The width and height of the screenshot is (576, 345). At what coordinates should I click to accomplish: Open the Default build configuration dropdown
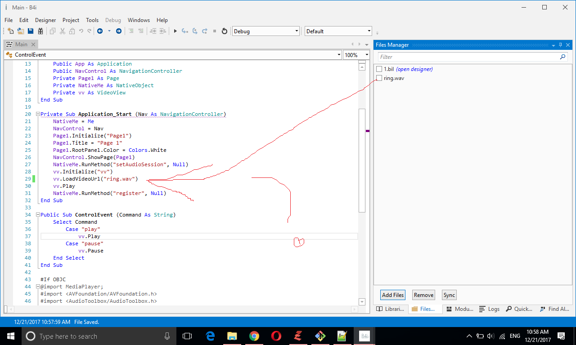click(369, 31)
